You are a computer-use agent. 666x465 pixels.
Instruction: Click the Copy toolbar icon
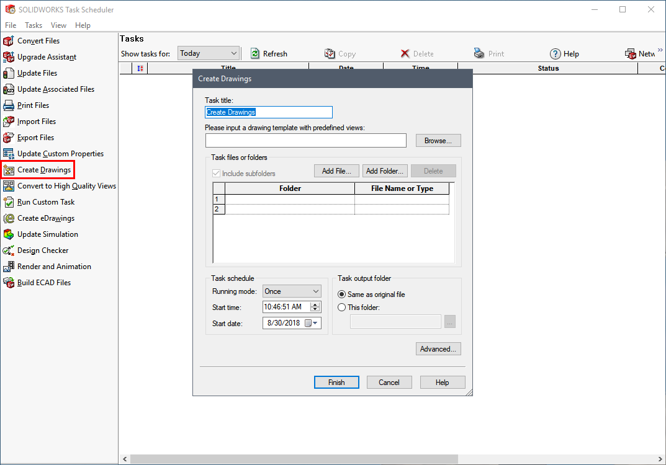(x=330, y=53)
